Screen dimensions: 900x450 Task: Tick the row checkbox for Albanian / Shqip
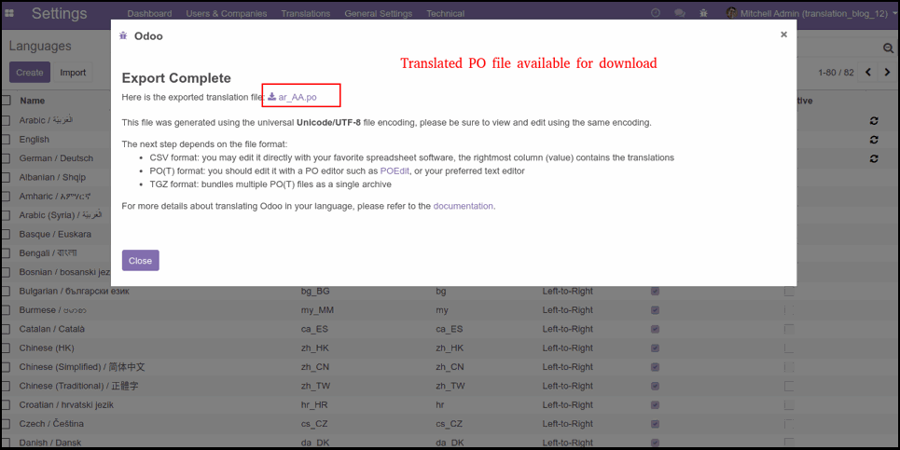pos(6,177)
